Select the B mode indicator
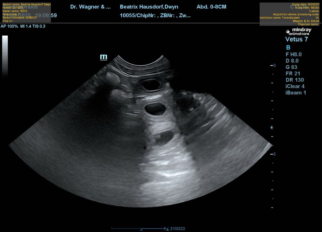Screen dimensions: 322x232 [288, 47]
